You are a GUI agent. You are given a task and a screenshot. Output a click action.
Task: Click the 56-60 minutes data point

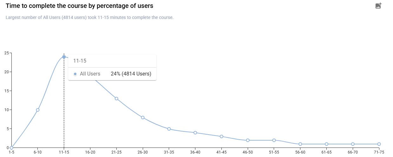pos(300,144)
